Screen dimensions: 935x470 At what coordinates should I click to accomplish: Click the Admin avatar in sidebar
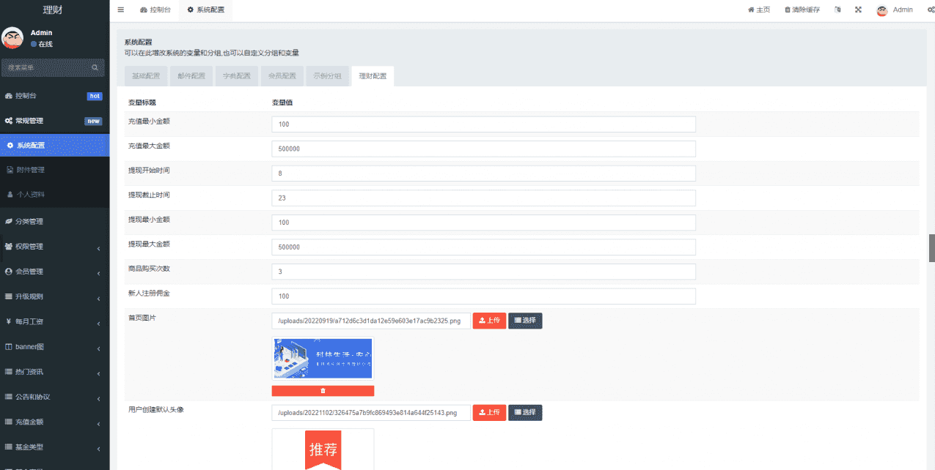tap(12, 38)
